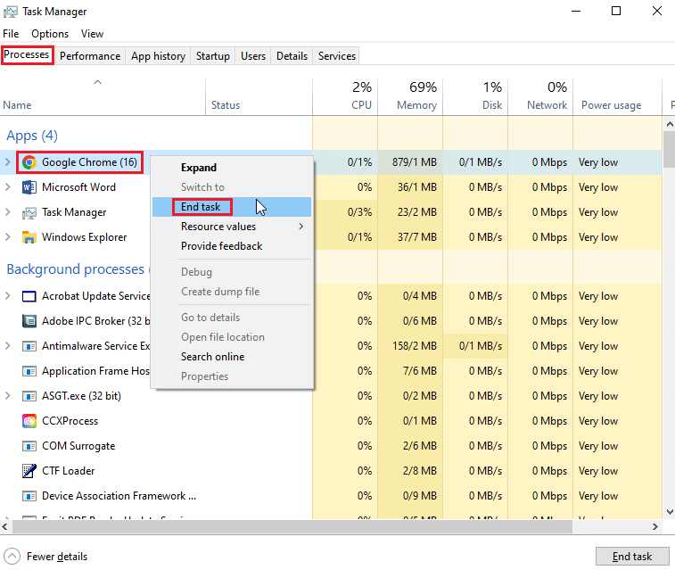Click the Fewer details circle arrow icon
This screenshot has width=675, height=570.
(x=12, y=557)
